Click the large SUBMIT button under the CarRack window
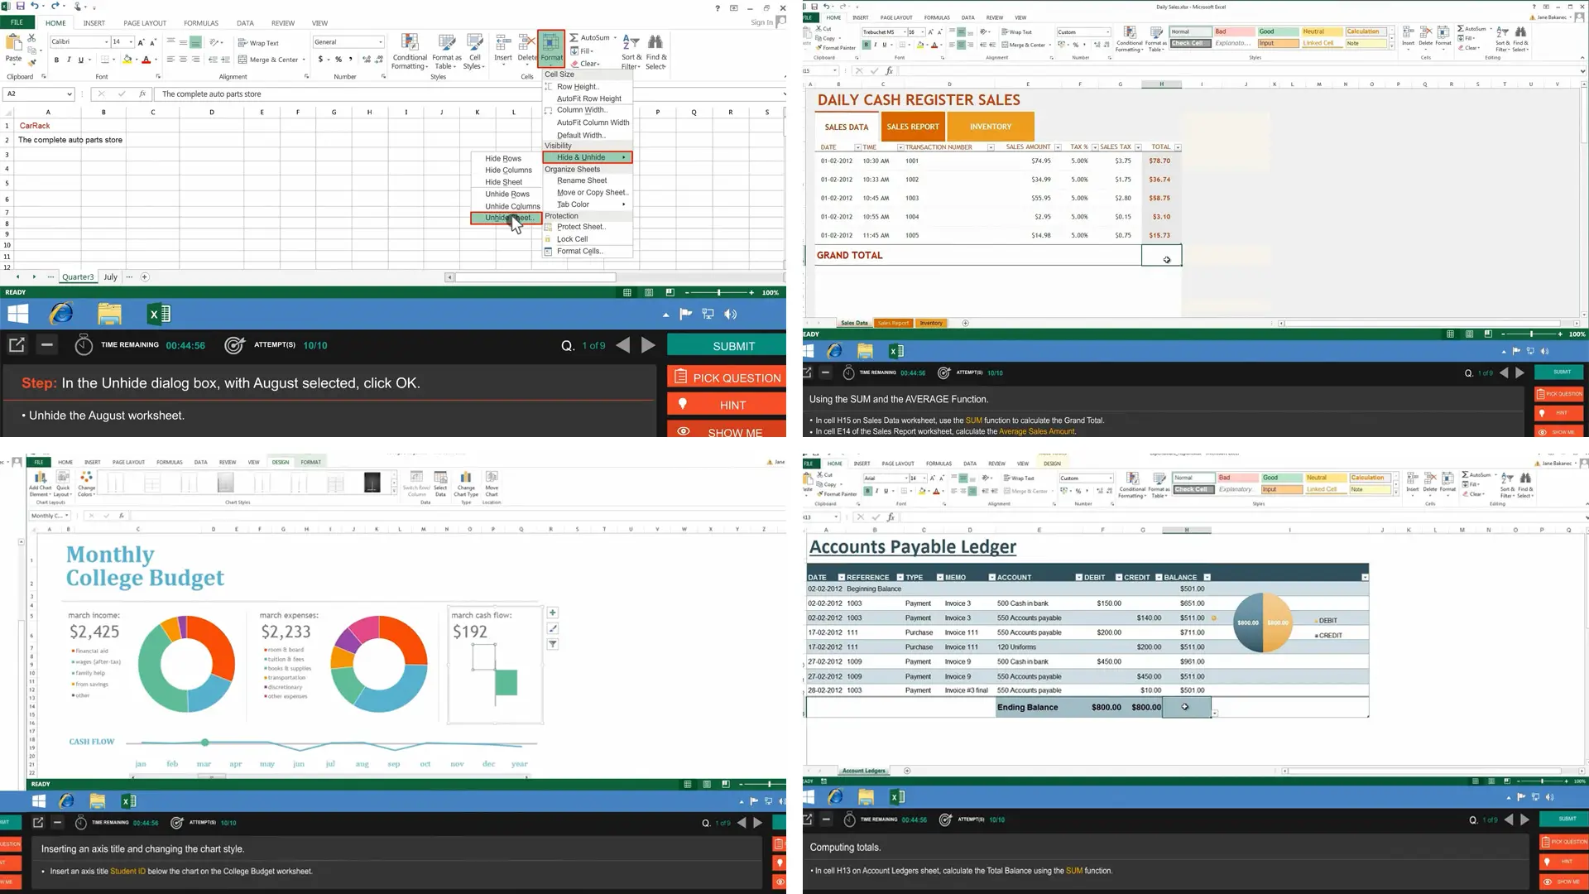1589x894 pixels. pos(727,345)
